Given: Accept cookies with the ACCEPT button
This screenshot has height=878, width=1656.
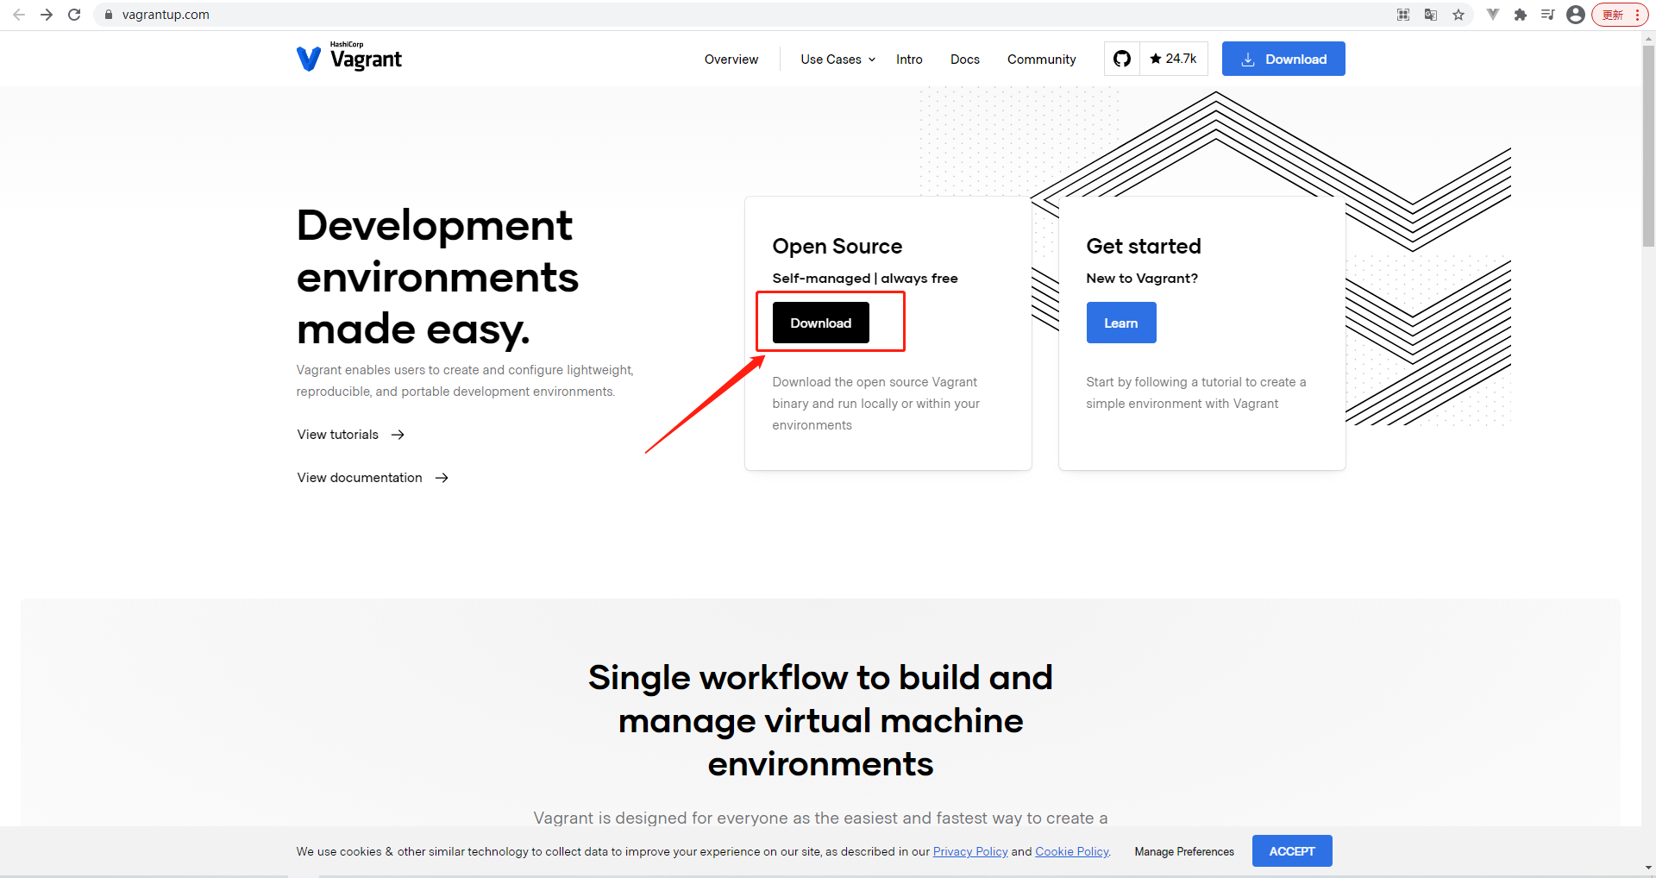Looking at the screenshot, I should (1292, 851).
